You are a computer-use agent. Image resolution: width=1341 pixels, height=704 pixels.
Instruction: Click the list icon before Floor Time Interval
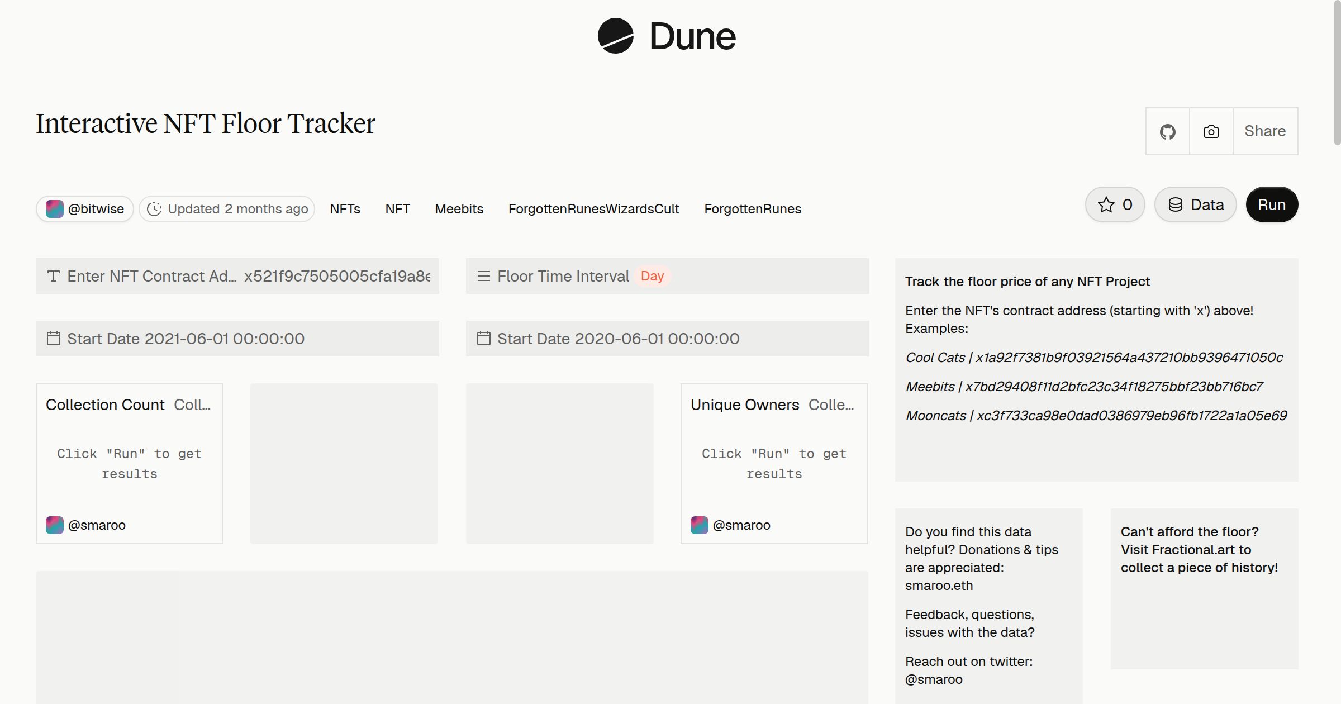click(x=484, y=276)
